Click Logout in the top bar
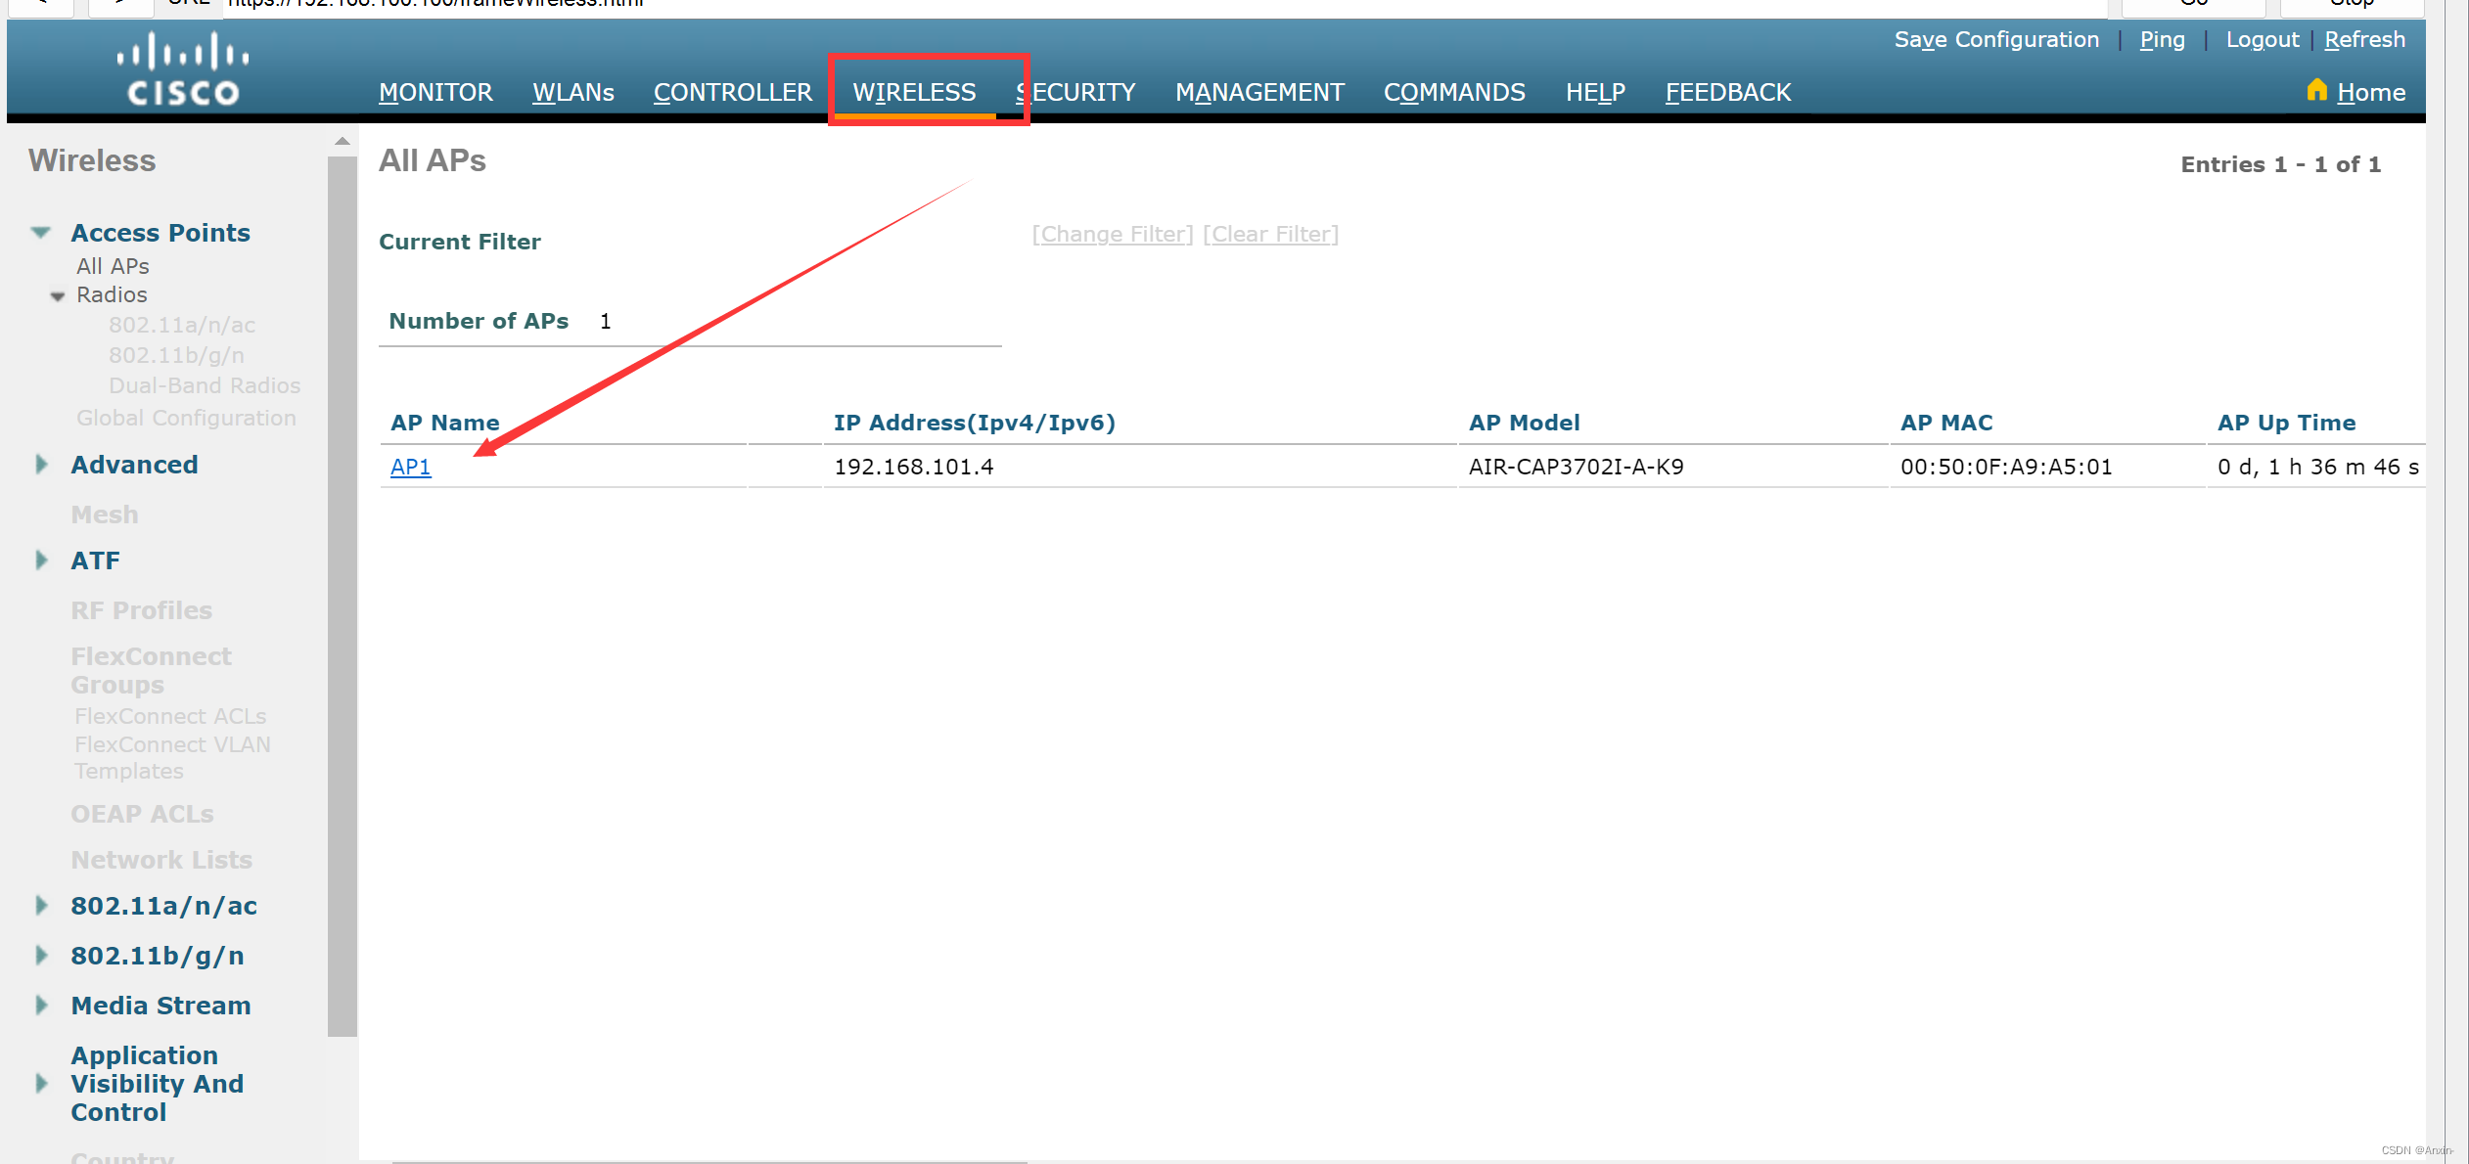This screenshot has width=2469, height=1164. (2262, 39)
